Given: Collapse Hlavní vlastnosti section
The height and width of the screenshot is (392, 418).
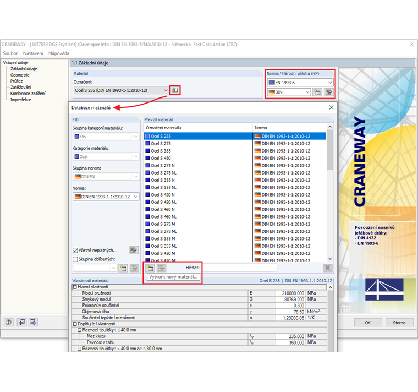Looking at the screenshot, I should point(75,287).
